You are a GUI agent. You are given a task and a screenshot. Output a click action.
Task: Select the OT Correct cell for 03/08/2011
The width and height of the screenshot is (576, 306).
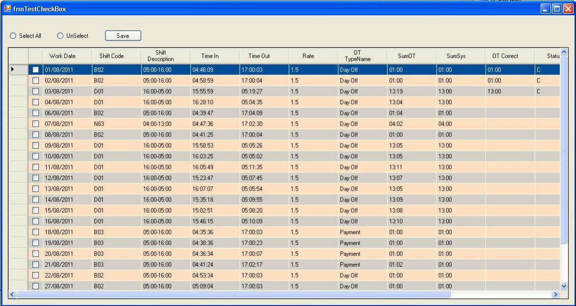[x=509, y=91]
